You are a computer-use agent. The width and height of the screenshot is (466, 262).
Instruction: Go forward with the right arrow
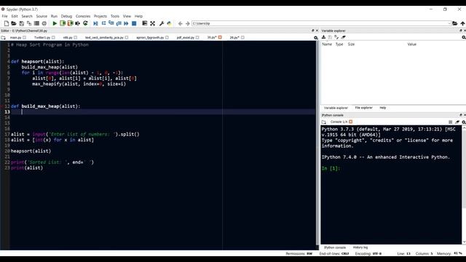tap(188, 23)
